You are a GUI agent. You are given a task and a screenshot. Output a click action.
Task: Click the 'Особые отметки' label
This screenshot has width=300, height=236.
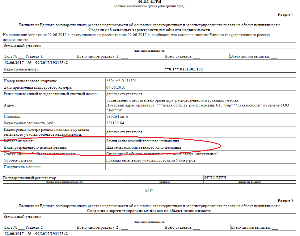click(x=19, y=160)
